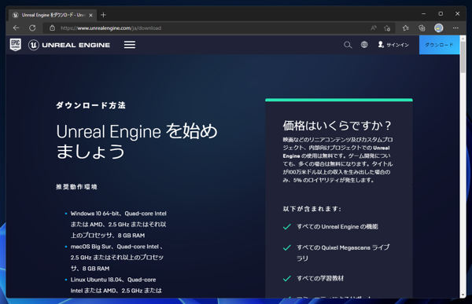Screen dimensions: 472x304
Task: Select the Unreal Engine browser tab
Action: pyautogui.click(x=53, y=15)
